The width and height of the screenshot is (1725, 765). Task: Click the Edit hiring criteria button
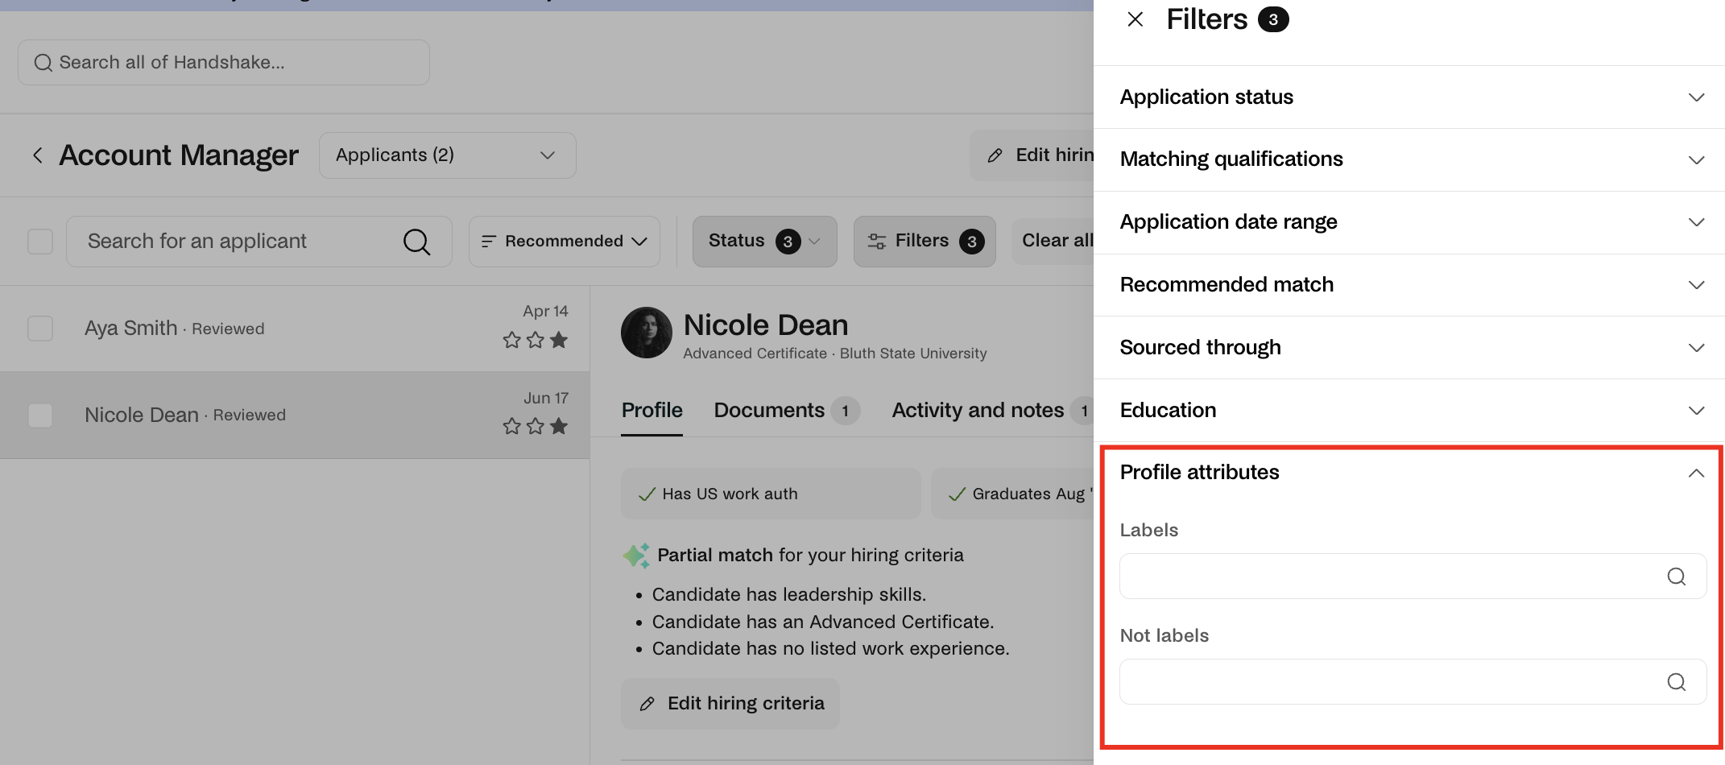pyautogui.click(x=730, y=704)
